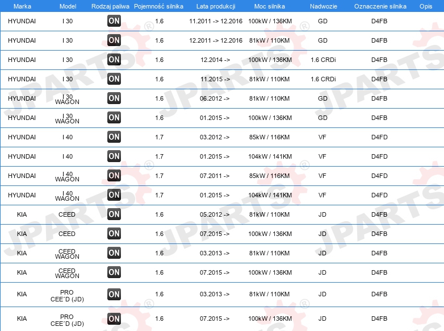Select the production date 05.2012 ->

point(215,214)
